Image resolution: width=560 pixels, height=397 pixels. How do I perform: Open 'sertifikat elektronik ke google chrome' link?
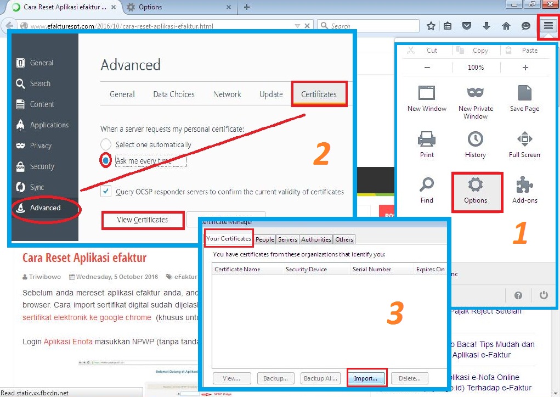[87, 317]
